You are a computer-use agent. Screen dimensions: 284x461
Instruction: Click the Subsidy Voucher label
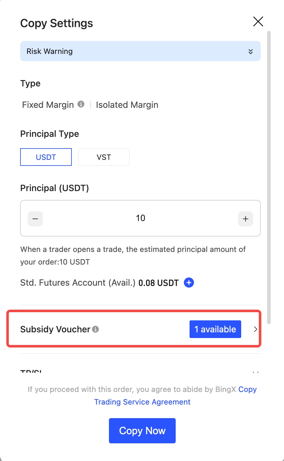[x=55, y=329]
